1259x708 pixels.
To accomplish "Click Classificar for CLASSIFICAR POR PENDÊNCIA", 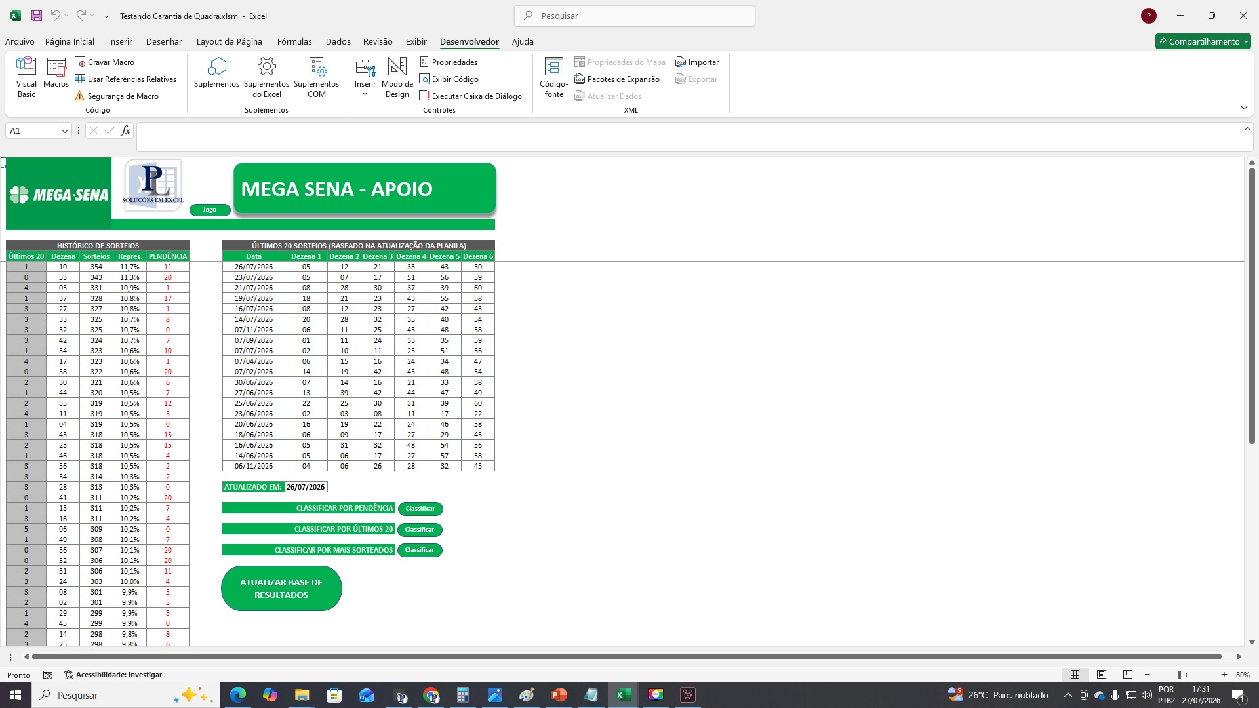I will pos(420,509).
